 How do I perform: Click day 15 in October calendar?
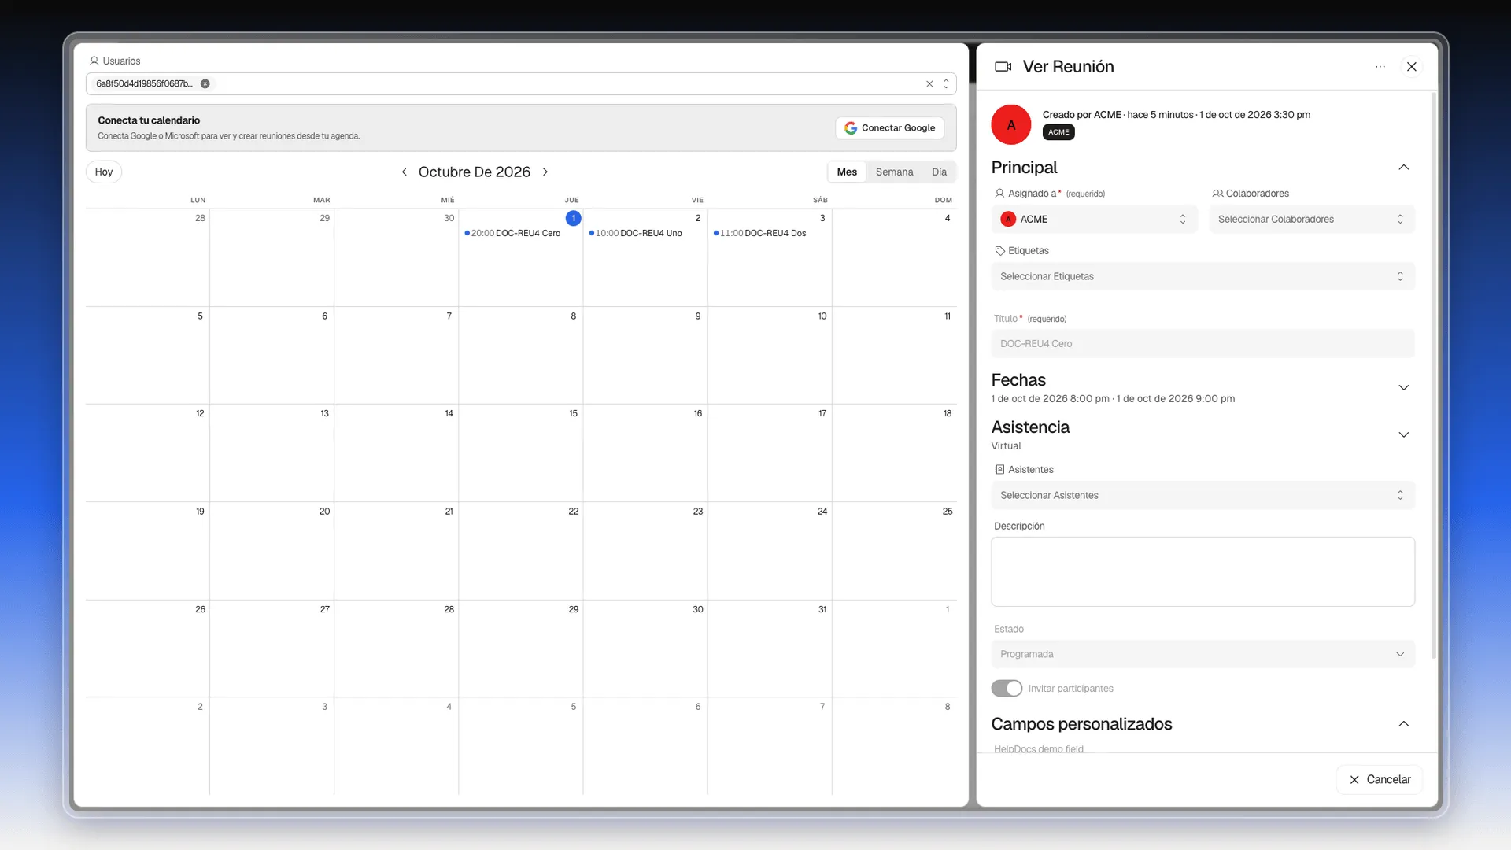pos(573,413)
